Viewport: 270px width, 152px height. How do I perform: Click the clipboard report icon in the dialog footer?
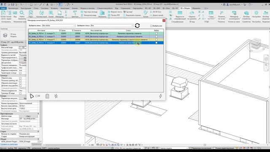[x=47, y=96]
